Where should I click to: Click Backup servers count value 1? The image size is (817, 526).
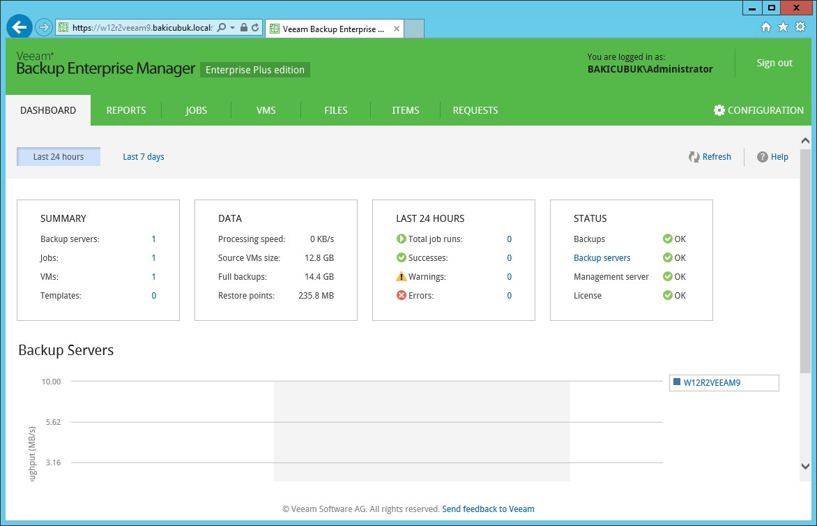tap(153, 239)
